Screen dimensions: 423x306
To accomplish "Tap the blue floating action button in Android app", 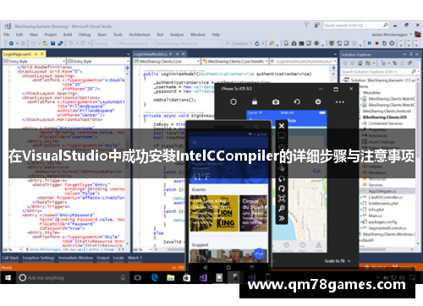I will click(x=259, y=254).
